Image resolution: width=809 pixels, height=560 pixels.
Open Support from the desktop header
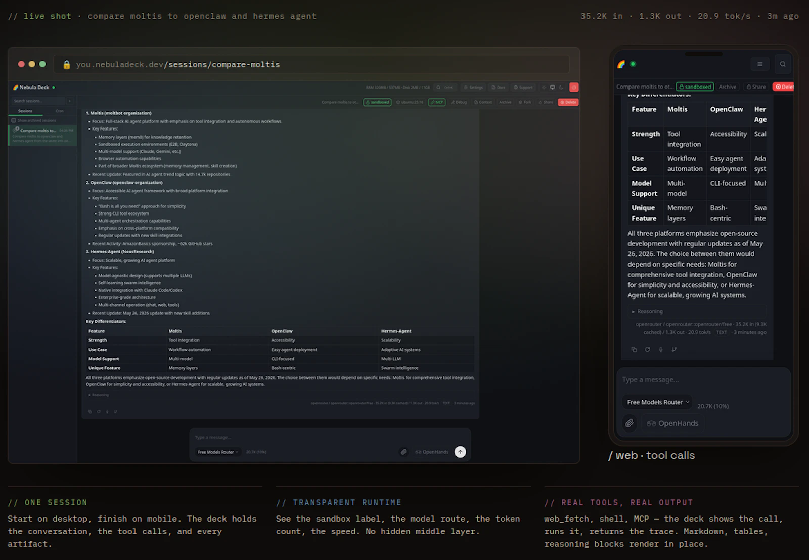point(523,88)
